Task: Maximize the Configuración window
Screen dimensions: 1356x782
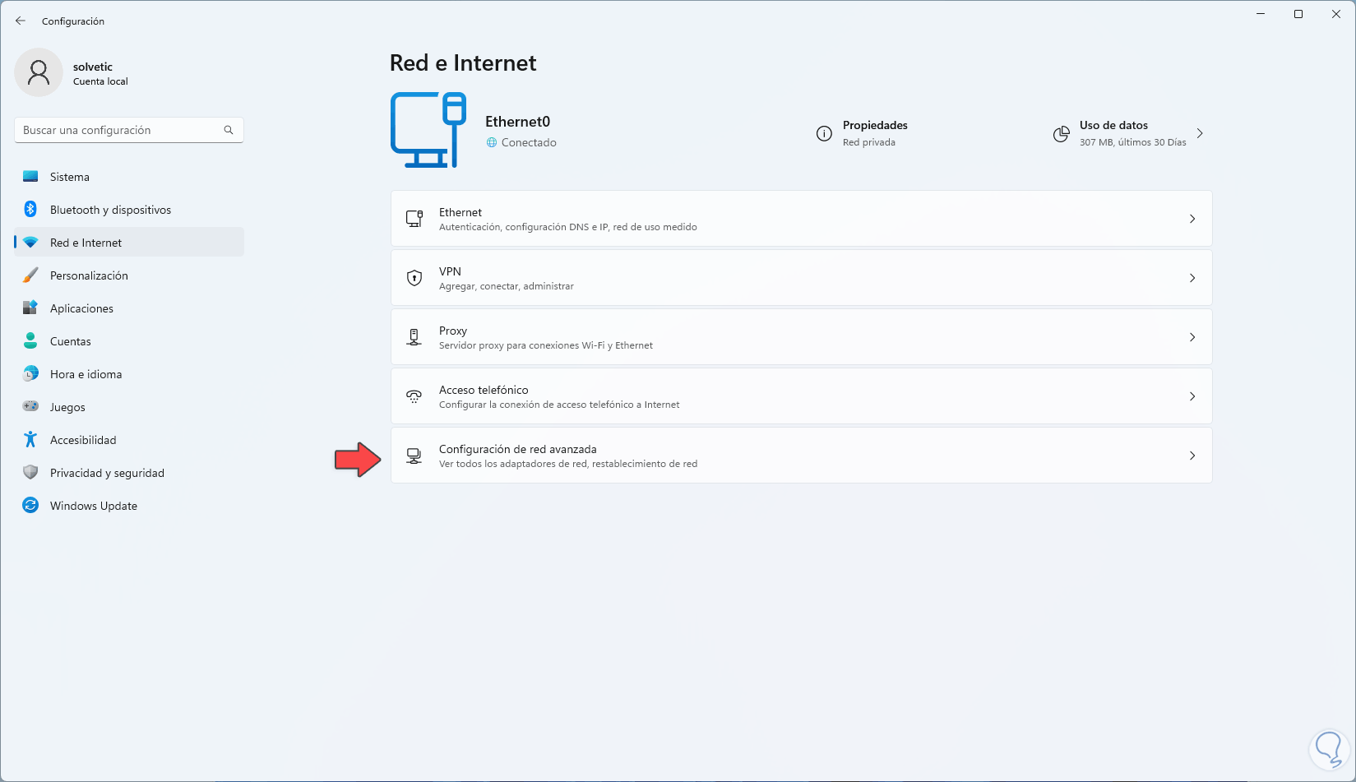Action: [x=1298, y=14]
